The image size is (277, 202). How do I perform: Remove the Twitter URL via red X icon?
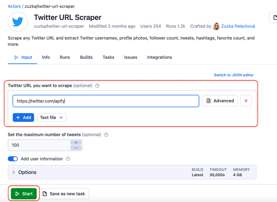click(x=246, y=101)
